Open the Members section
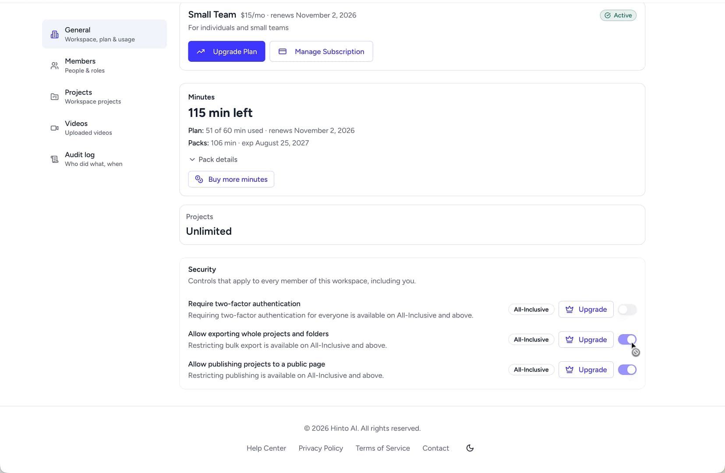This screenshot has height=473, width=725. (x=104, y=65)
